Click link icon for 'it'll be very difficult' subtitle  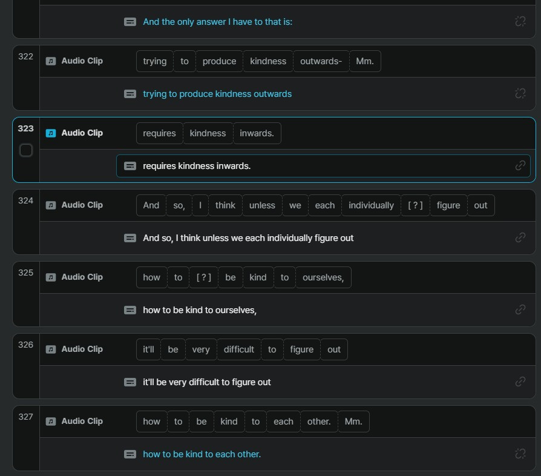click(x=520, y=382)
